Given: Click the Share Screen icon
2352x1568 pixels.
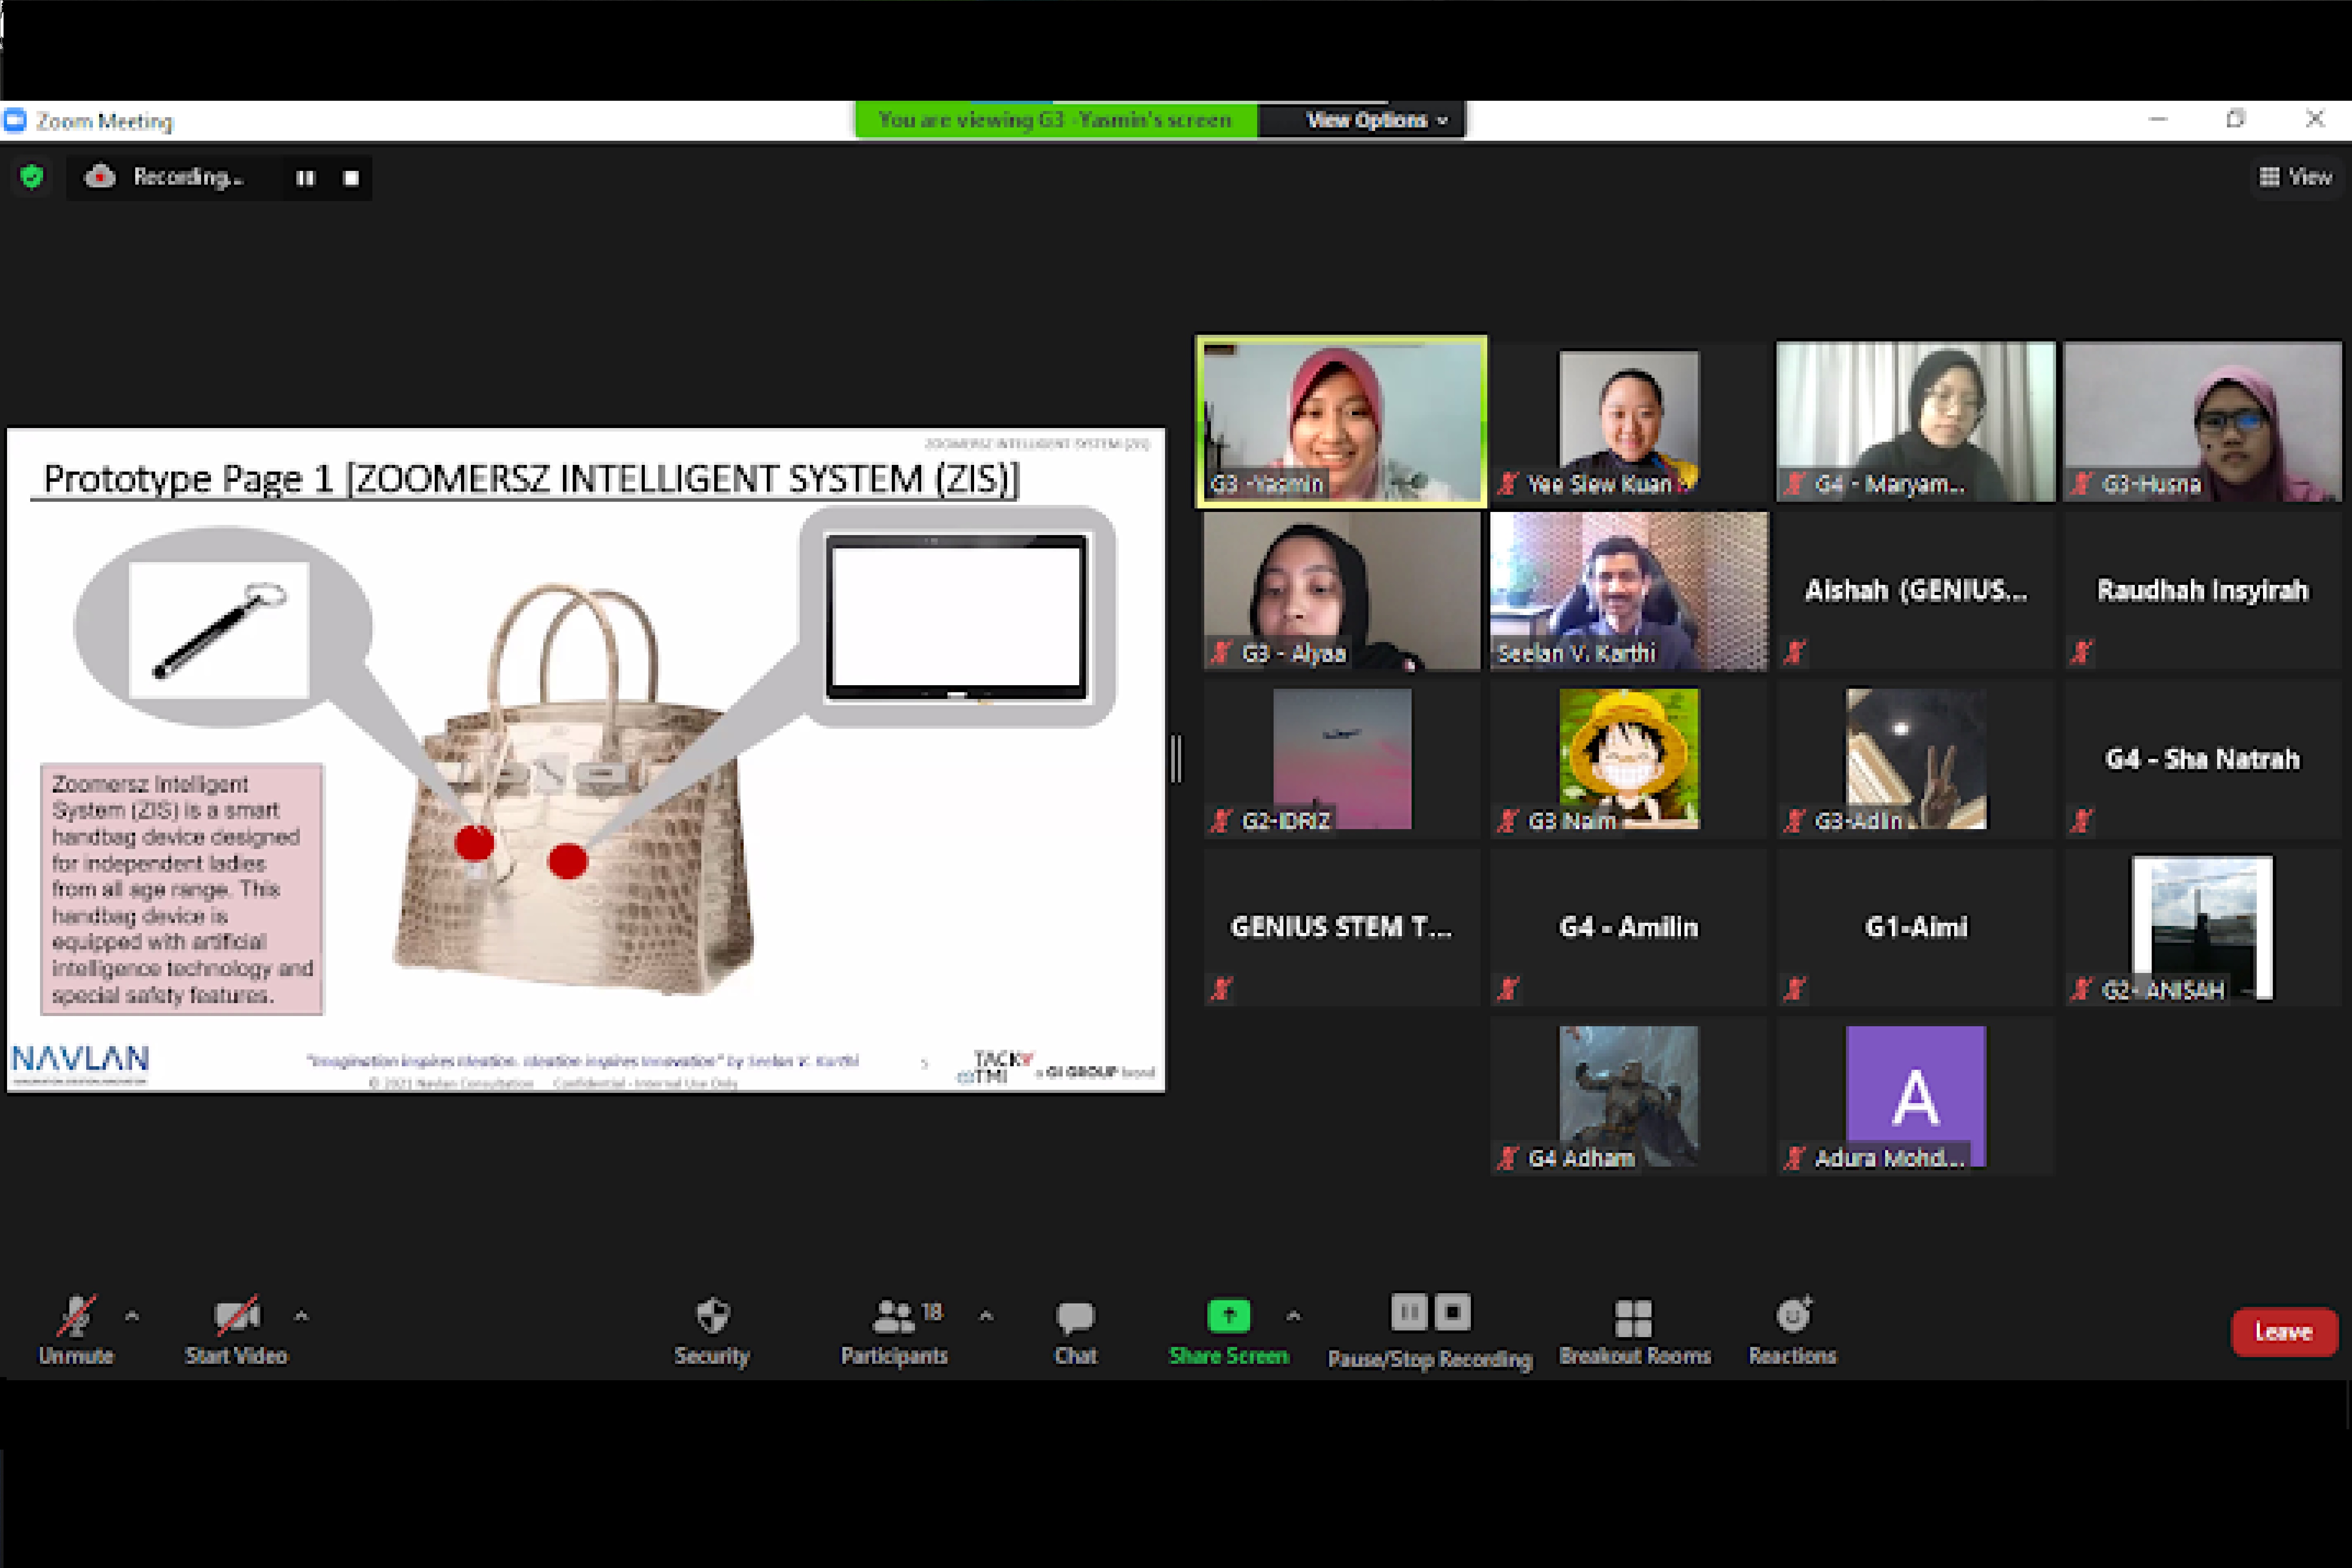Looking at the screenshot, I should (x=1228, y=1316).
